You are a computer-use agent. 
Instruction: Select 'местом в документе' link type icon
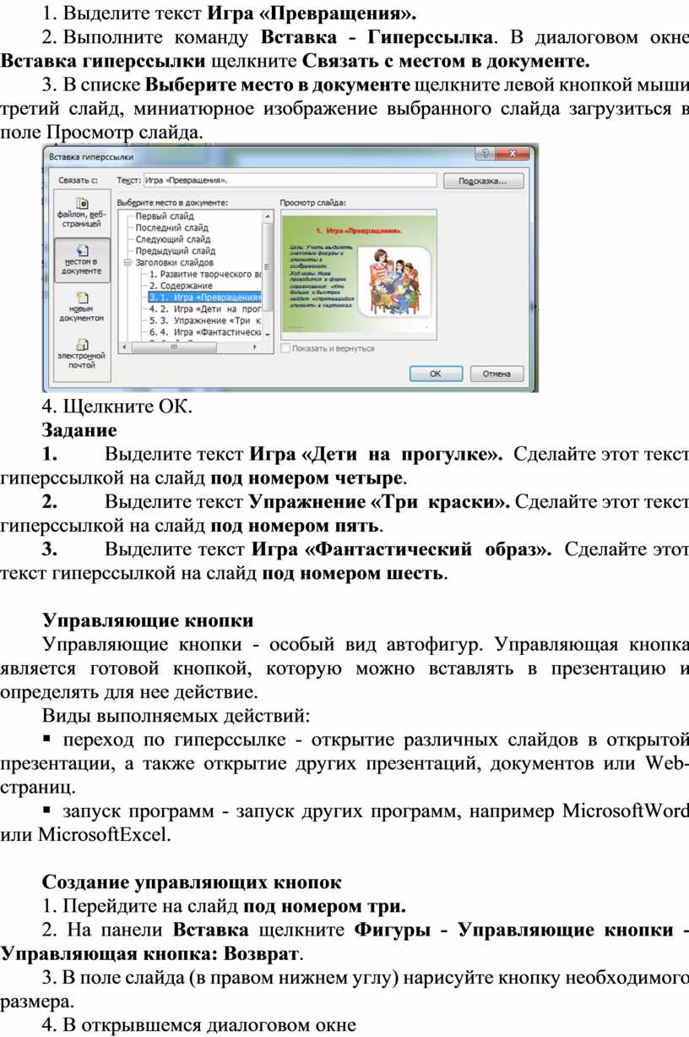coord(82,259)
